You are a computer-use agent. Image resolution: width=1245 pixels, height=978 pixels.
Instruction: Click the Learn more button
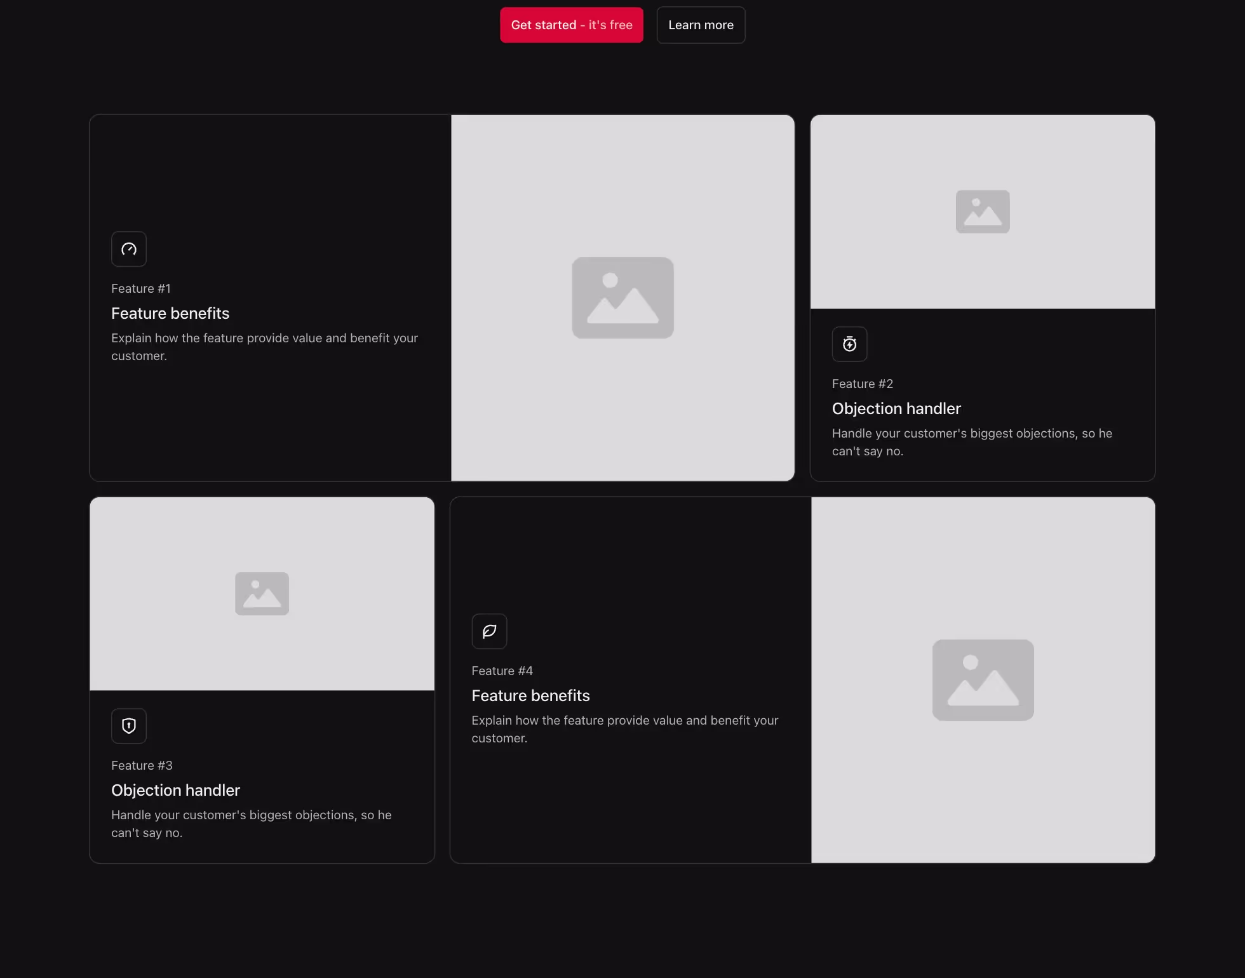pyautogui.click(x=700, y=25)
